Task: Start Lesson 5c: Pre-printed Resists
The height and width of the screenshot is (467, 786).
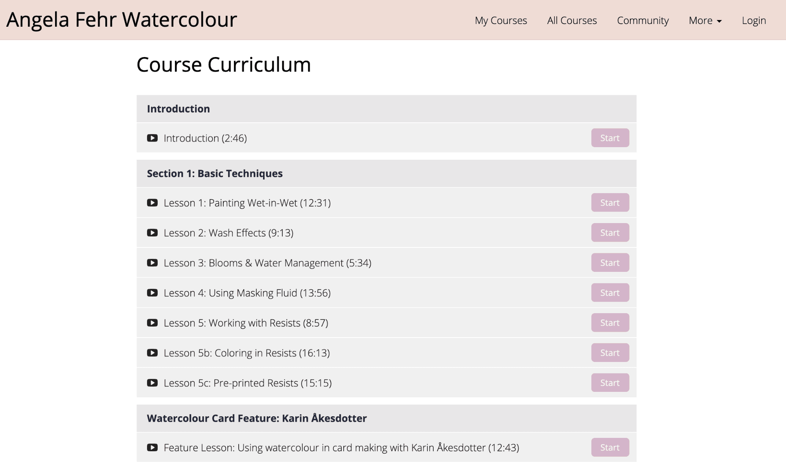Action: pyautogui.click(x=610, y=382)
